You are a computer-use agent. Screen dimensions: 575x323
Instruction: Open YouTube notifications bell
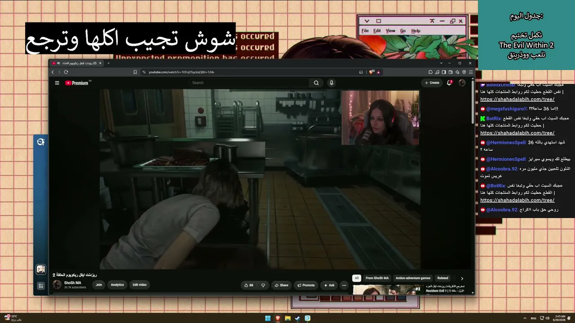tap(449, 83)
